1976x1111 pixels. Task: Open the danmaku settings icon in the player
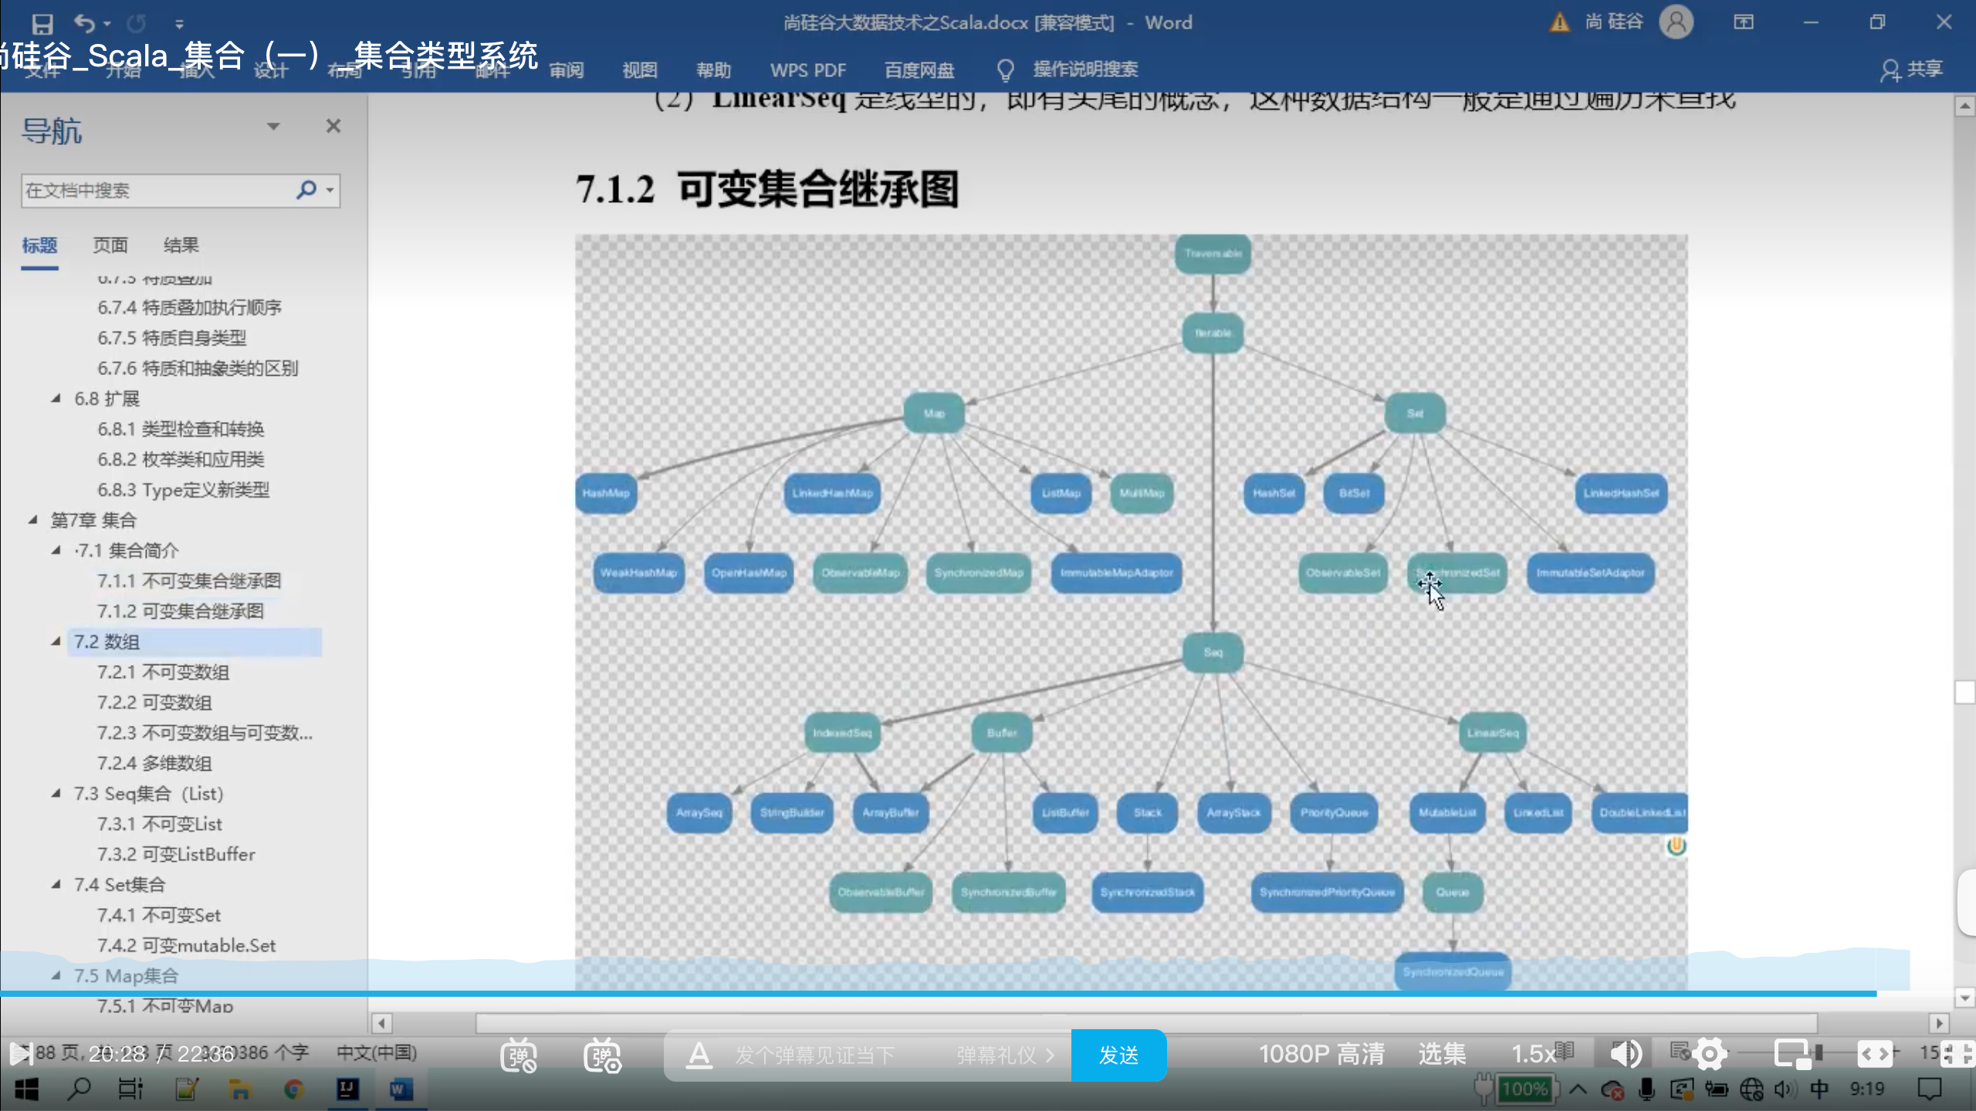click(x=604, y=1055)
